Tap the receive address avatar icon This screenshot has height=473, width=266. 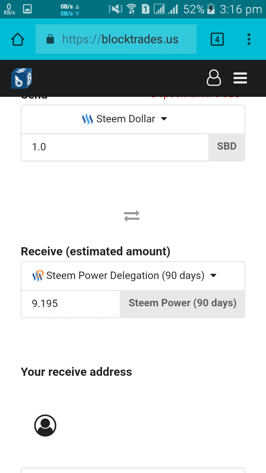45,426
